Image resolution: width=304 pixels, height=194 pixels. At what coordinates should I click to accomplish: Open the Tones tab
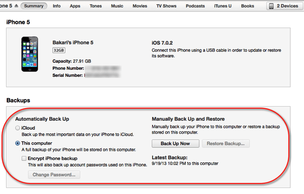click(95, 6)
